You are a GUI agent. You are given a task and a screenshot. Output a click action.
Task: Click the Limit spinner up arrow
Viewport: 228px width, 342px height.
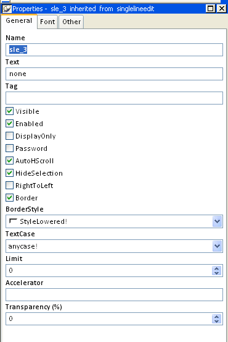[217, 268]
